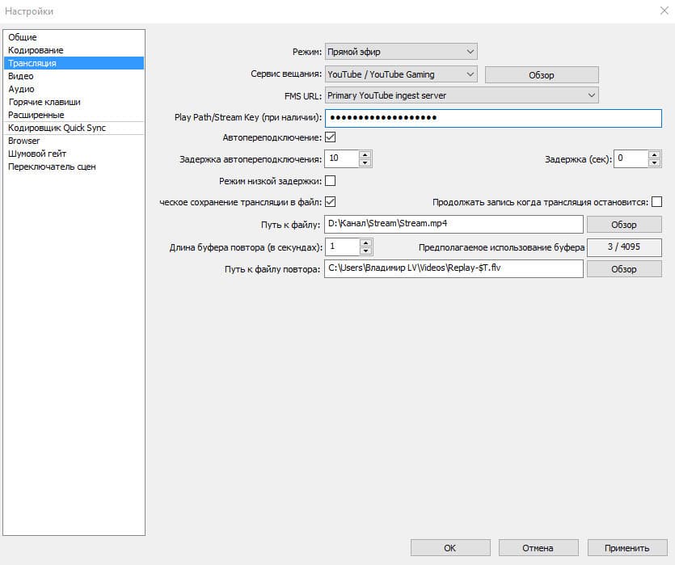The height and width of the screenshot is (565, 675).
Task: Expand the Режим dropdown
Action: tap(401, 52)
